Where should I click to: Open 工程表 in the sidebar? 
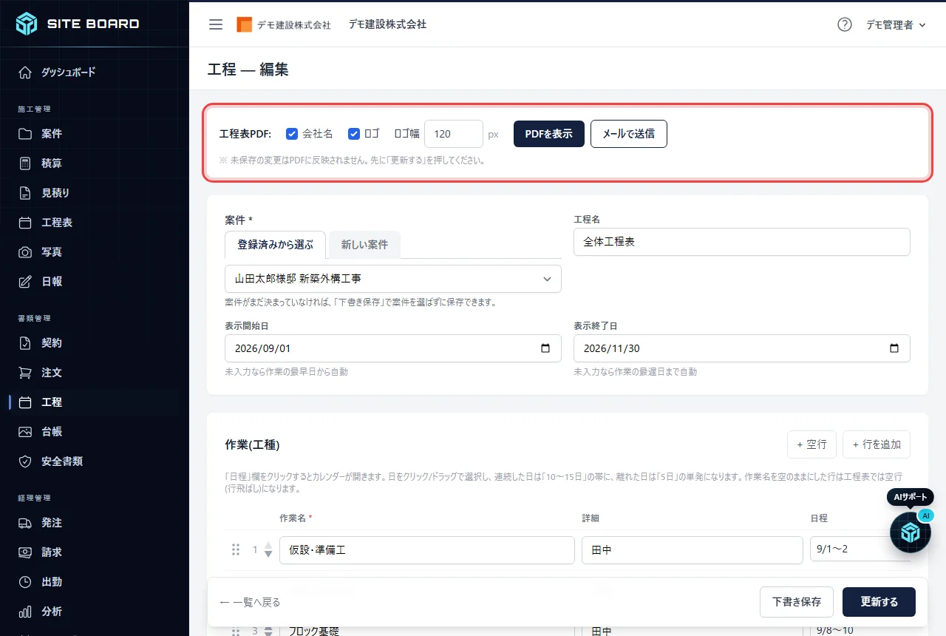pos(95,223)
